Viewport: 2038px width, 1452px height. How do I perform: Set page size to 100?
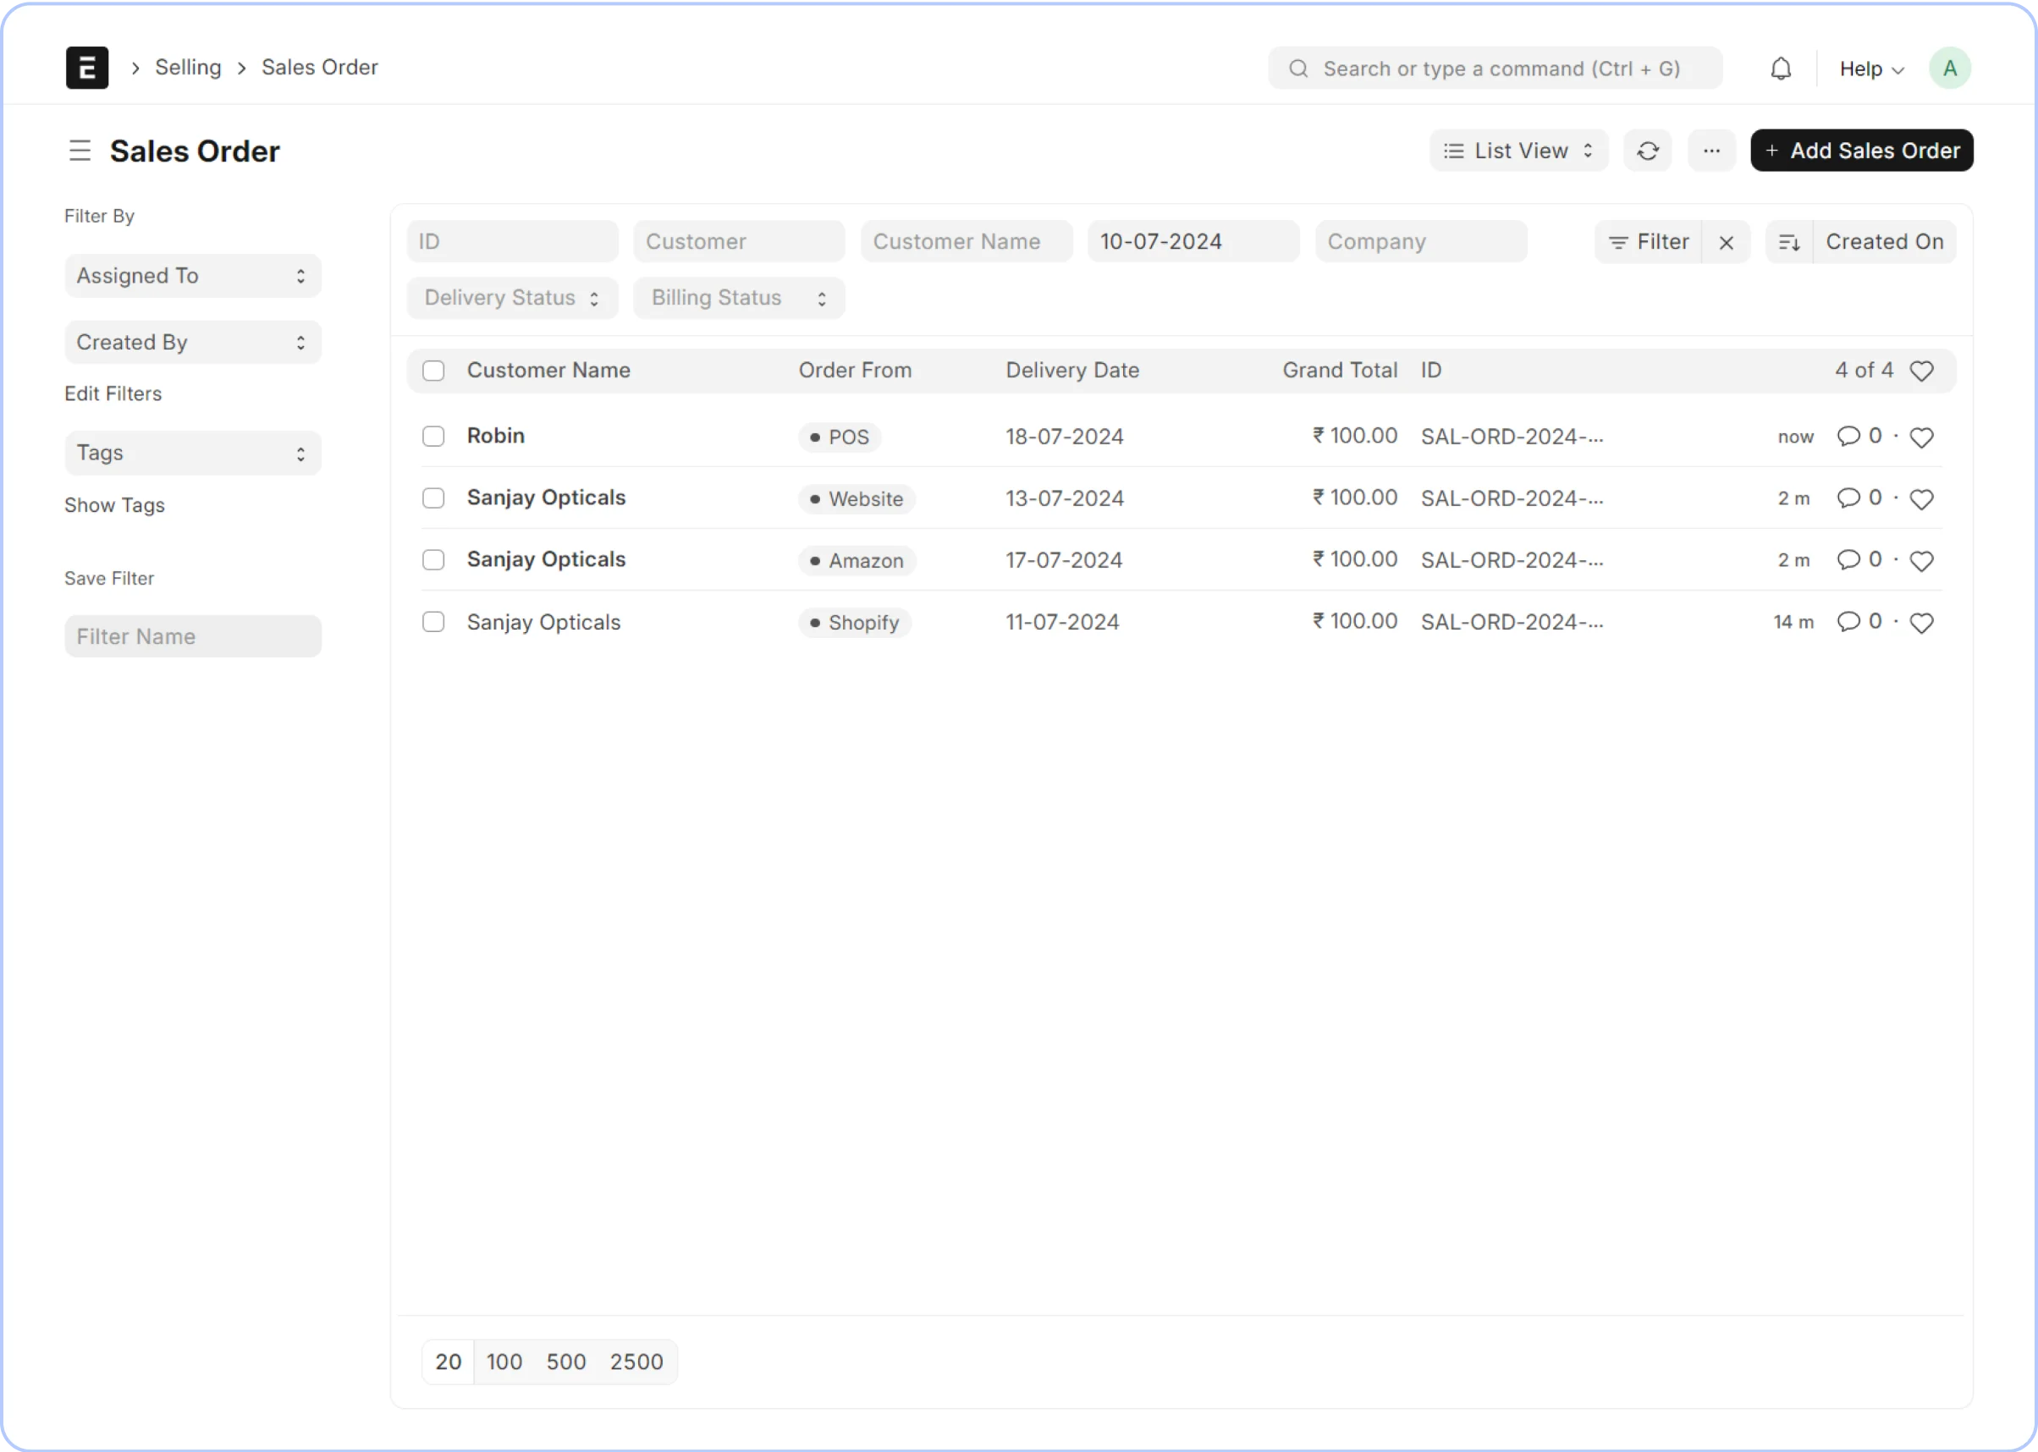[504, 1361]
